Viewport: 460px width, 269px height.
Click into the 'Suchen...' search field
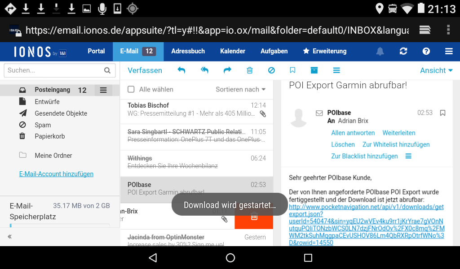pos(54,70)
